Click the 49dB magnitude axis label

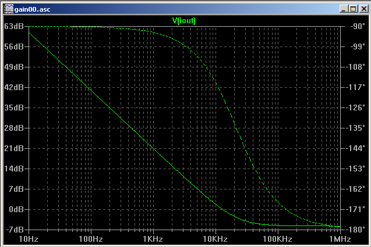pos(14,67)
